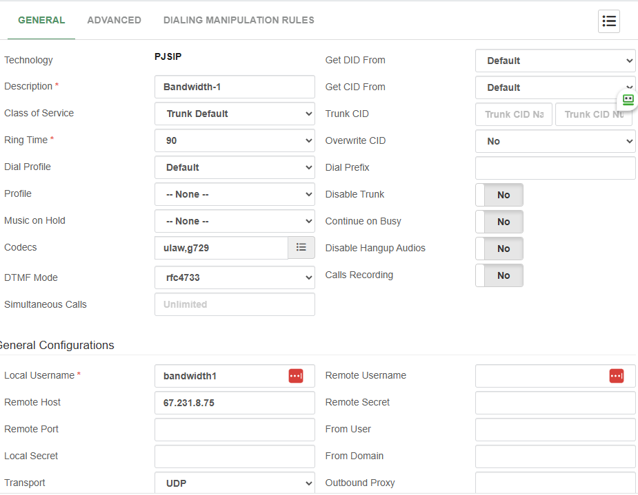Switch to the Advanced tab

114,20
